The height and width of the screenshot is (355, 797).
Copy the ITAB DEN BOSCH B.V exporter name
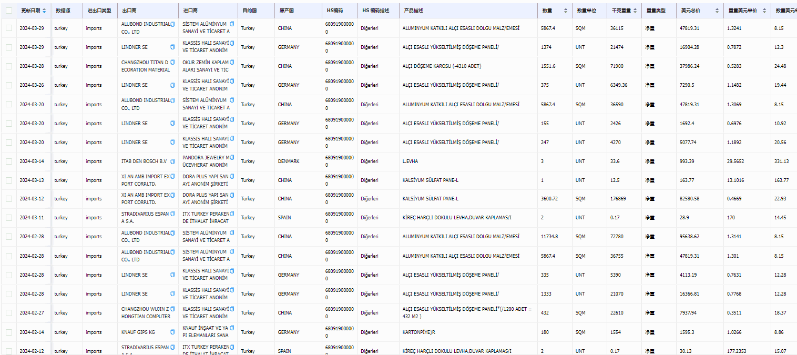172,161
